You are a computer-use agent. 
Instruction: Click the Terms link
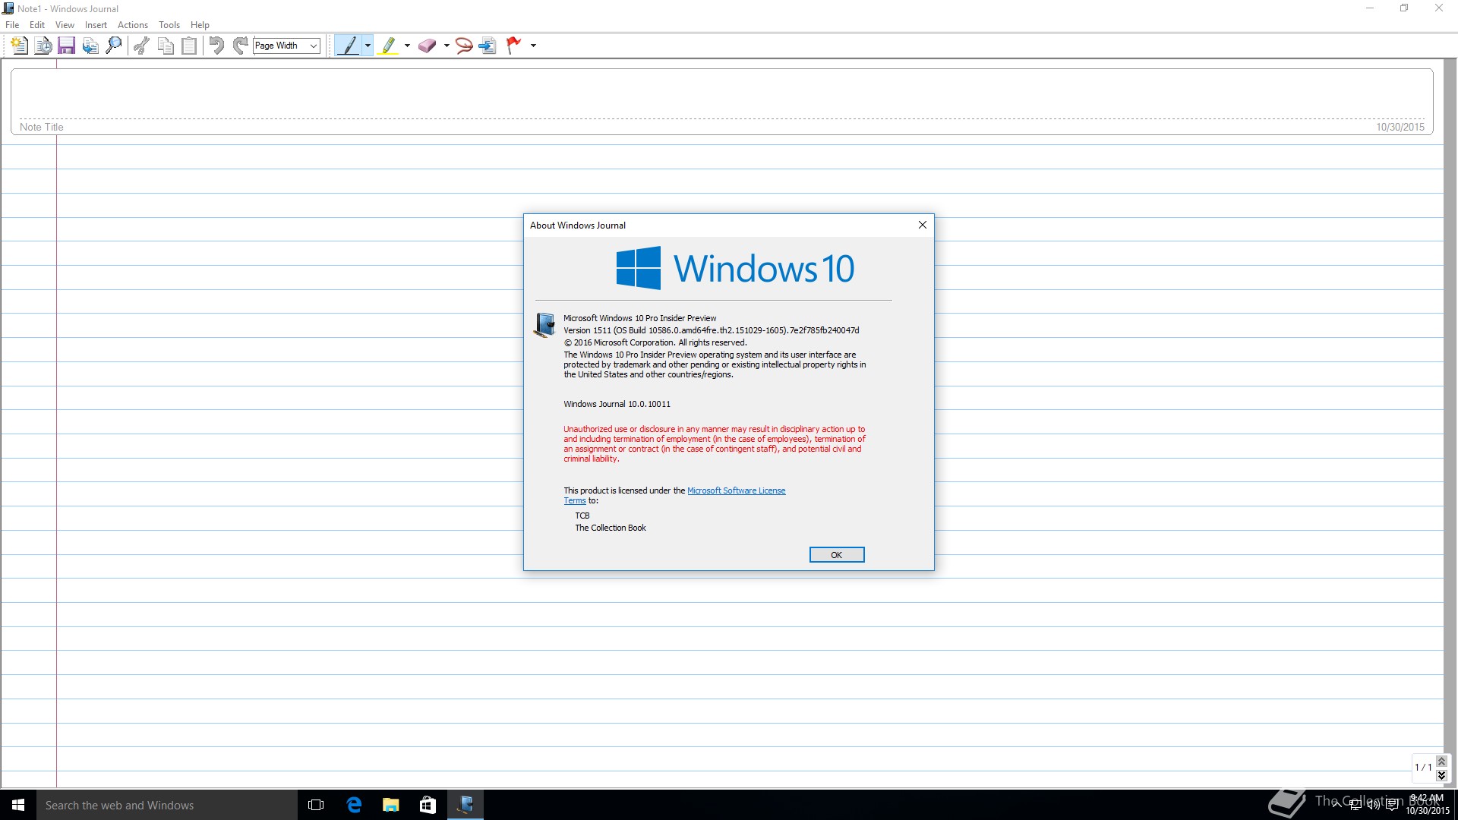point(574,501)
